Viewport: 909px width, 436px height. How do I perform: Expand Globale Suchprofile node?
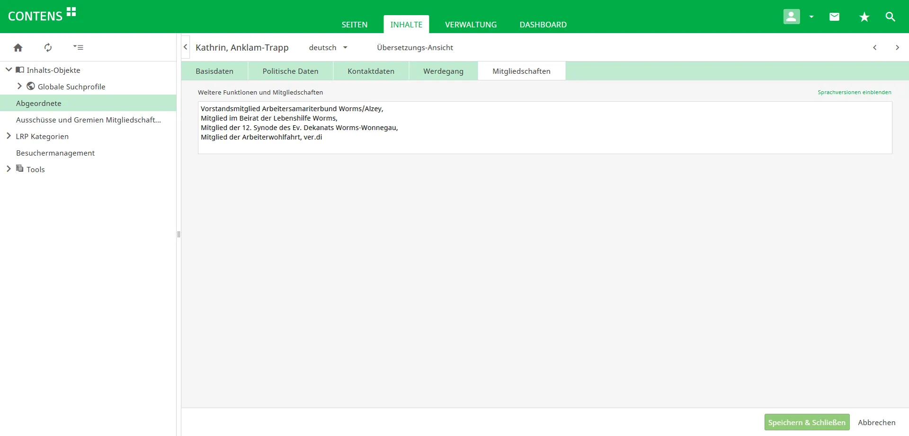[x=19, y=86]
